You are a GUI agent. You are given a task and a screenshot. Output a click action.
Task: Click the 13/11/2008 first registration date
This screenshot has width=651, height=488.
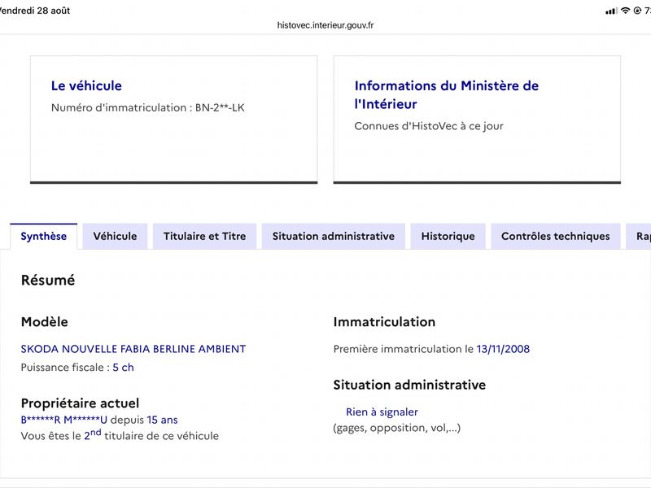pyautogui.click(x=503, y=349)
